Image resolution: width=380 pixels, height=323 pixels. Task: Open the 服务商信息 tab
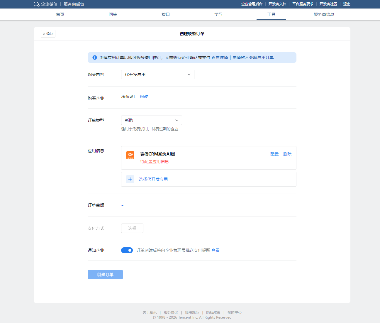click(324, 14)
